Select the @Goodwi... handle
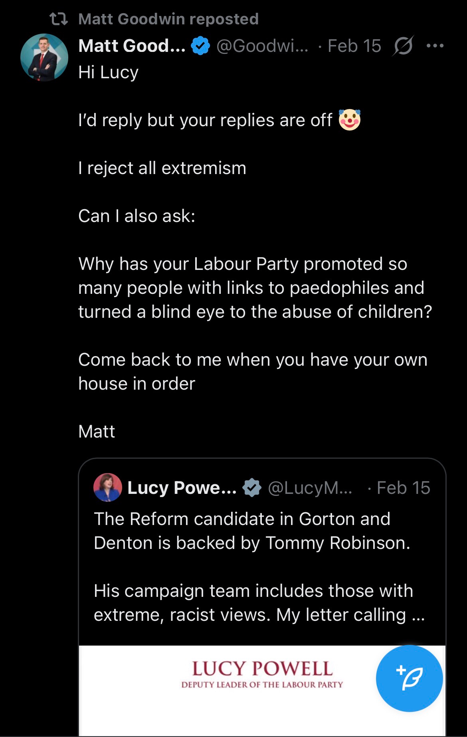Screen dimensions: 467x737 262,46
